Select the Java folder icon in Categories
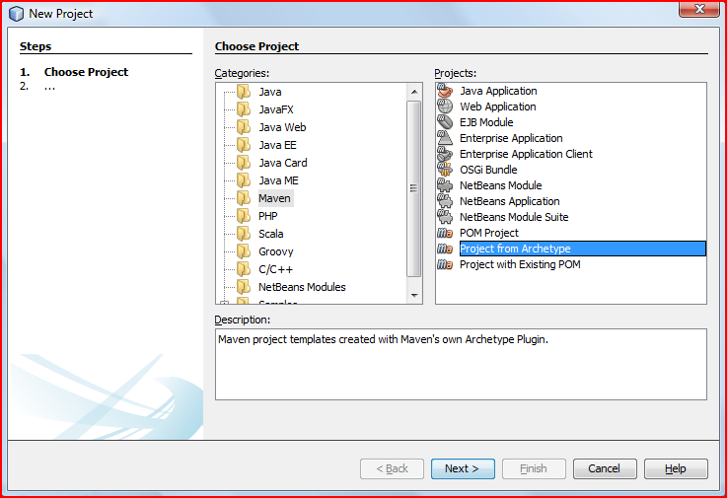The image size is (727, 498). [x=243, y=92]
